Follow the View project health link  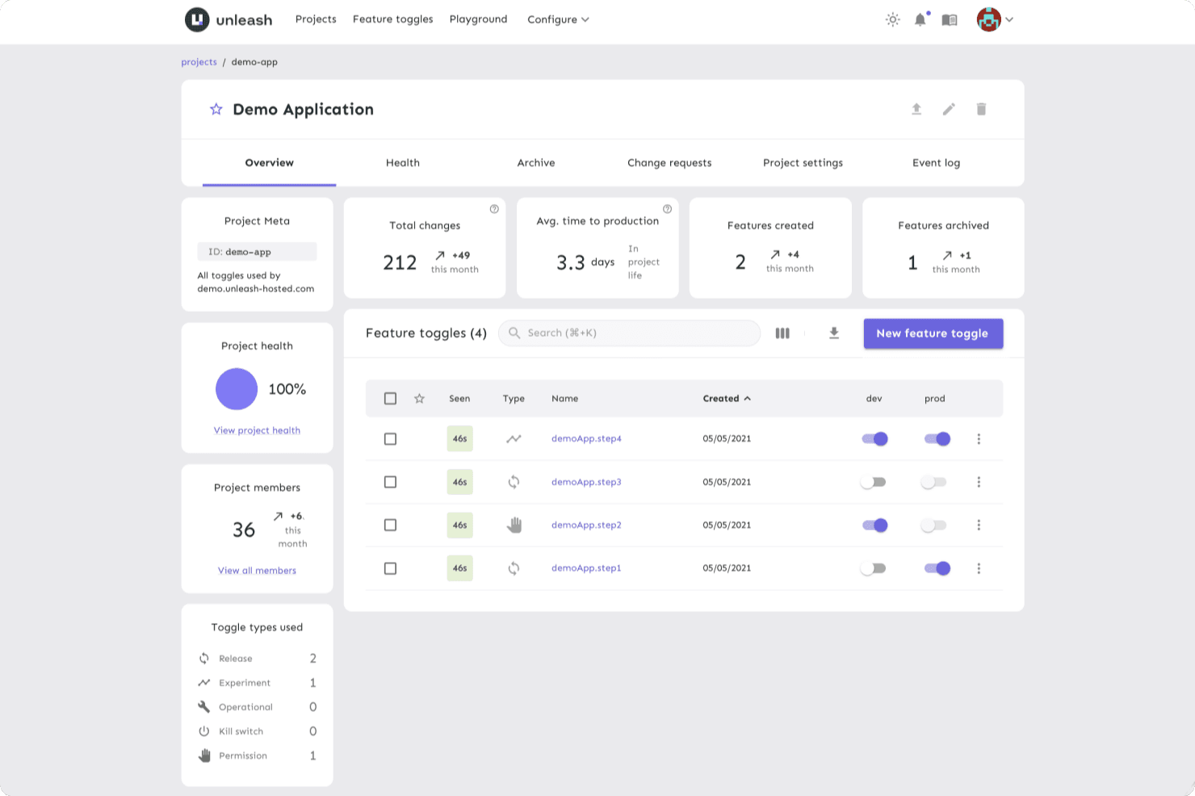tap(257, 430)
